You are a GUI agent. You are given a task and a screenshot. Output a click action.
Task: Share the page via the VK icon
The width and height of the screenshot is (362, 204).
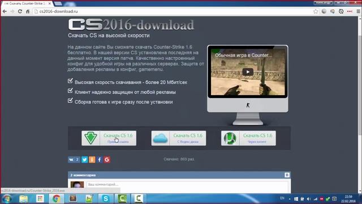[x=71, y=160]
